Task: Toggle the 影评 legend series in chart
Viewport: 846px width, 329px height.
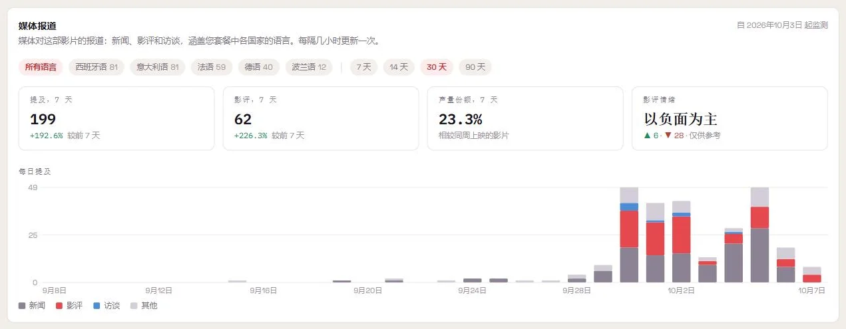Action: [x=70, y=306]
